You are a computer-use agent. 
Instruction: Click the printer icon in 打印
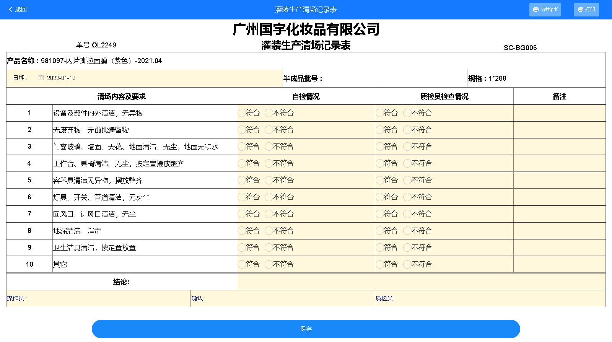(580, 10)
